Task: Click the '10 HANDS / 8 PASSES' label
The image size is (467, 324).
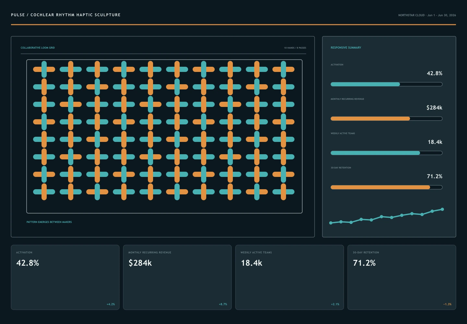Action: pyautogui.click(x=295, y=48)
